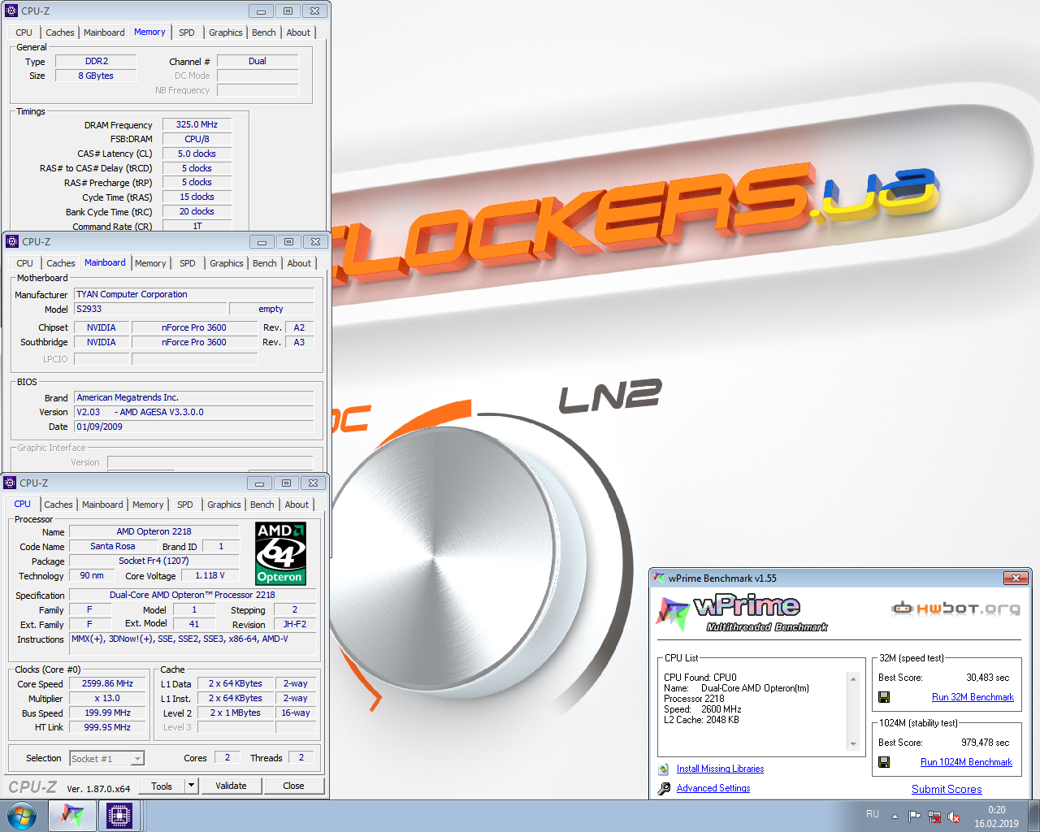Click the DRAM Frequency value 325.0 MHz
This screenshot has height=832, width=1040.
(197, 124)
